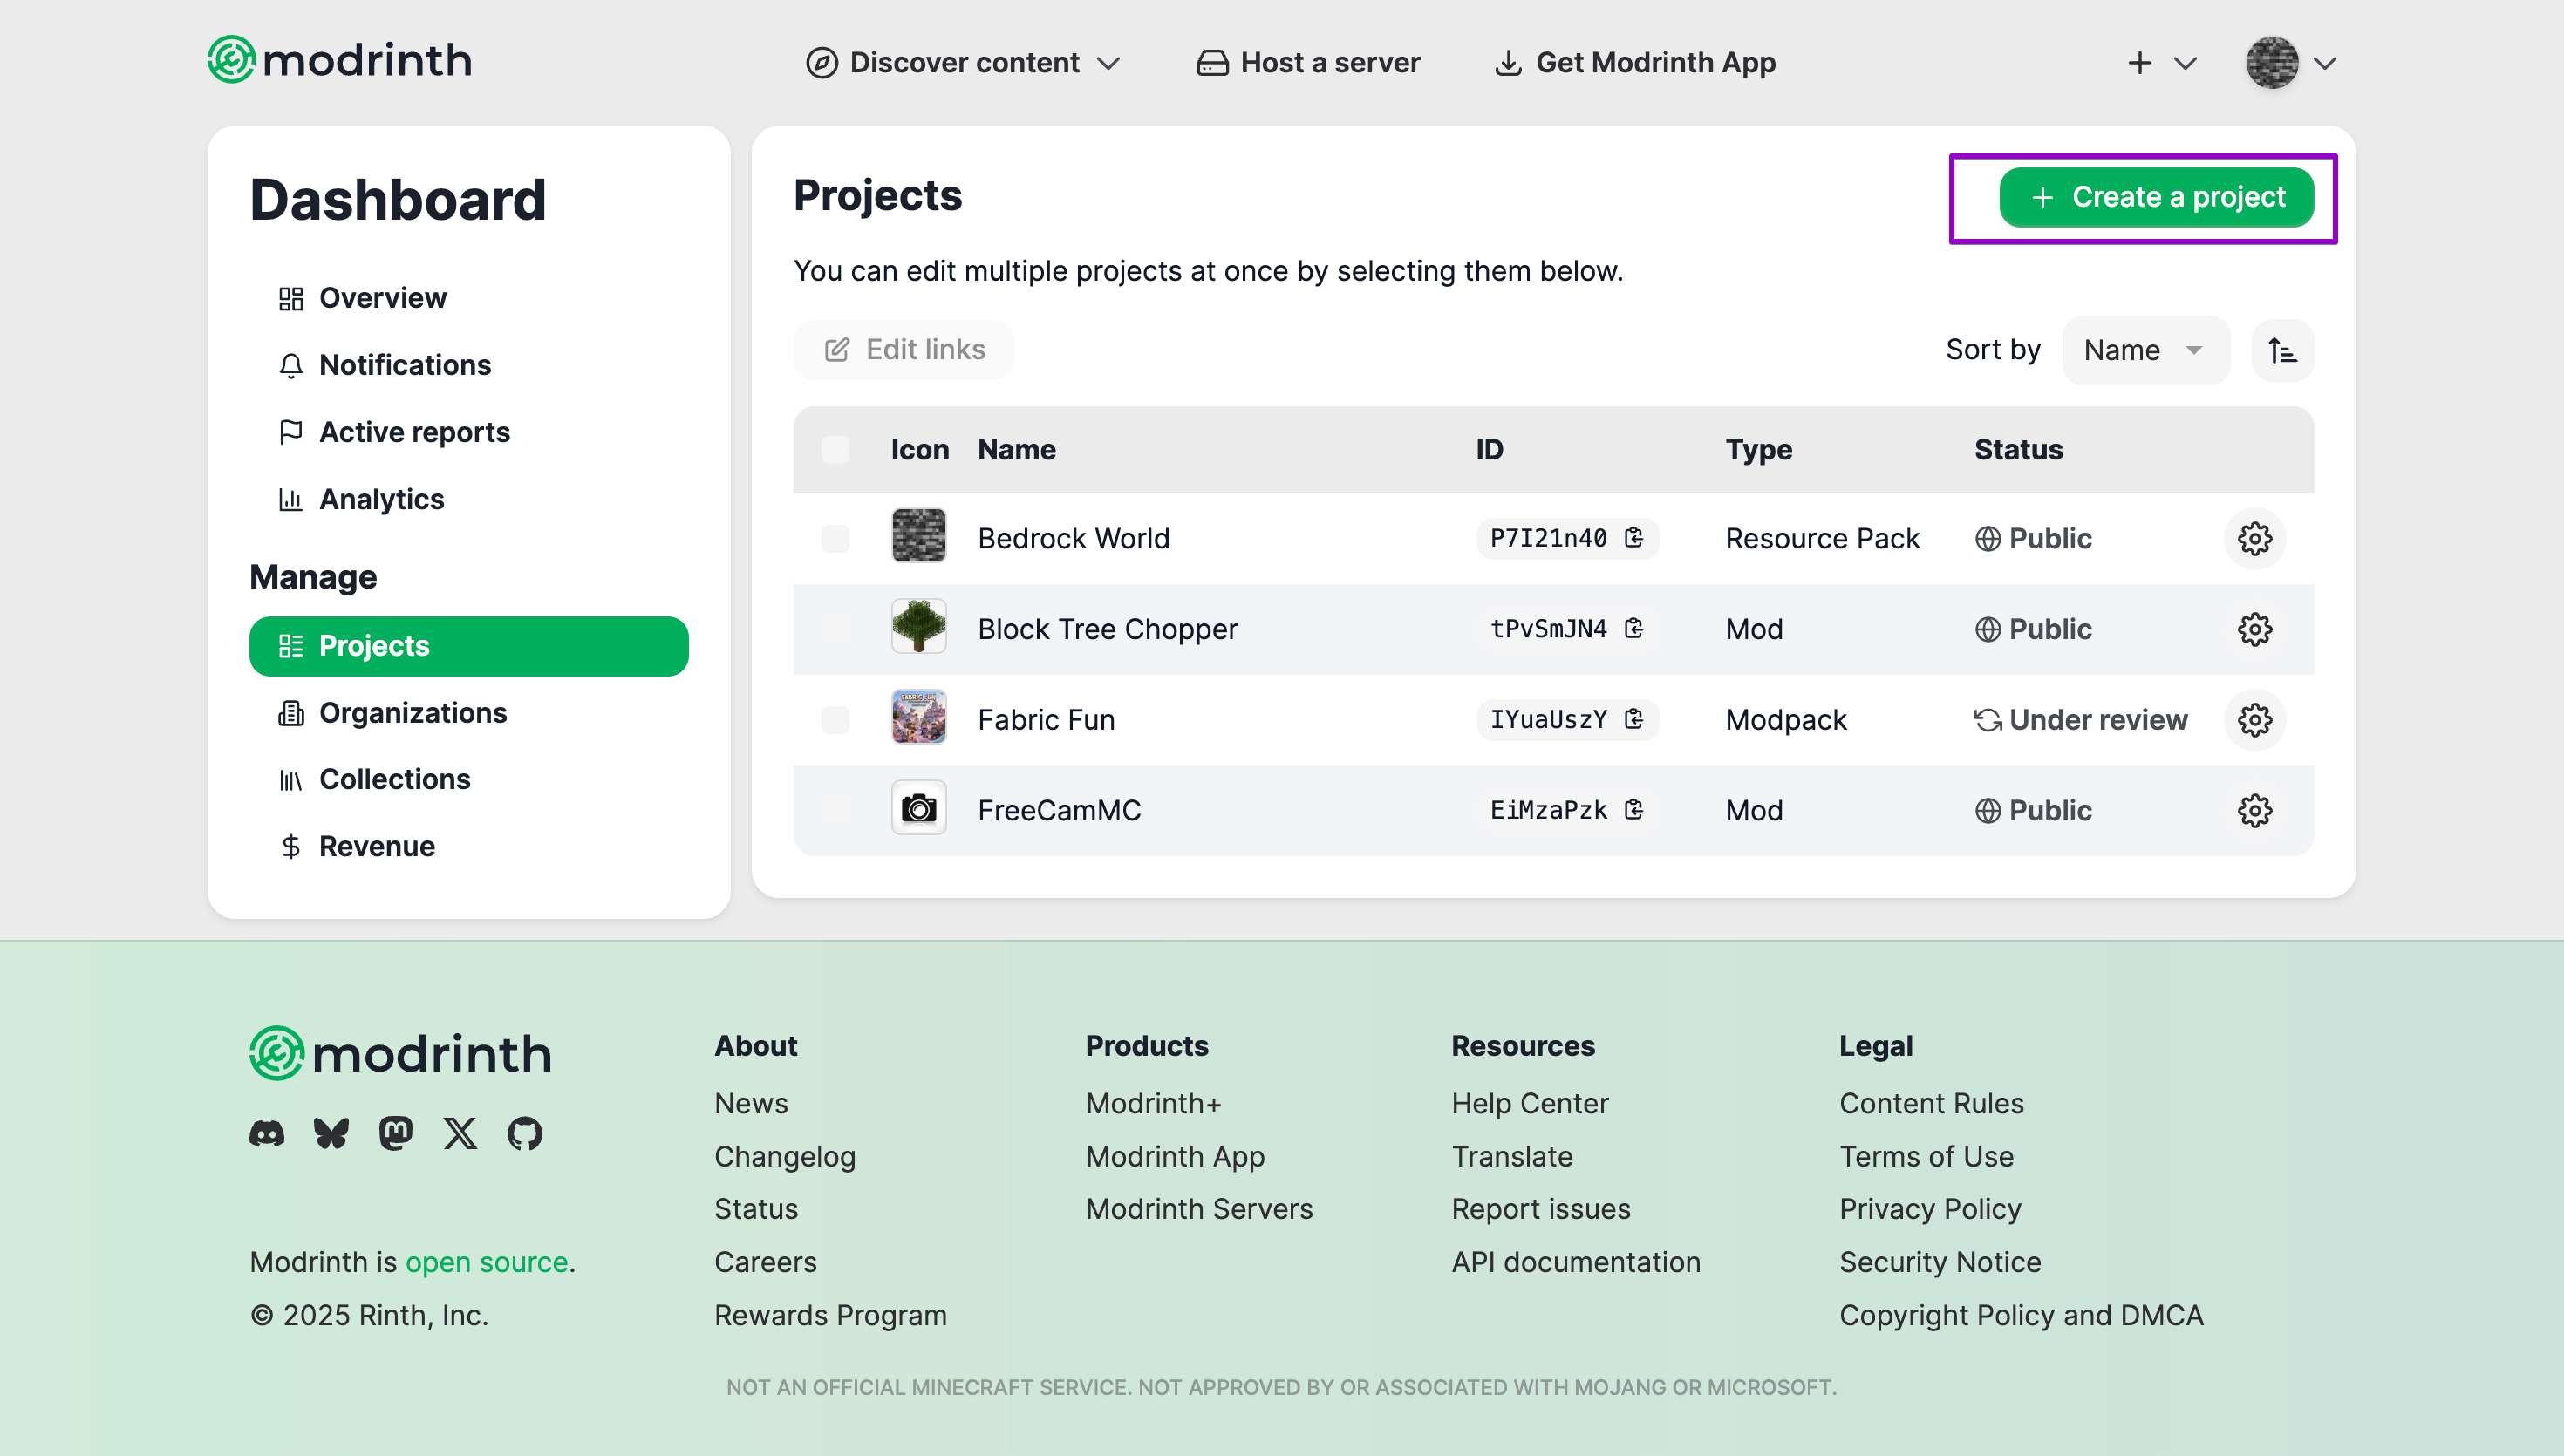The height and width of the screenshot is (1456, 2564).
Task: Open API documentation footer link
Action: [x=1575, y=1263]
